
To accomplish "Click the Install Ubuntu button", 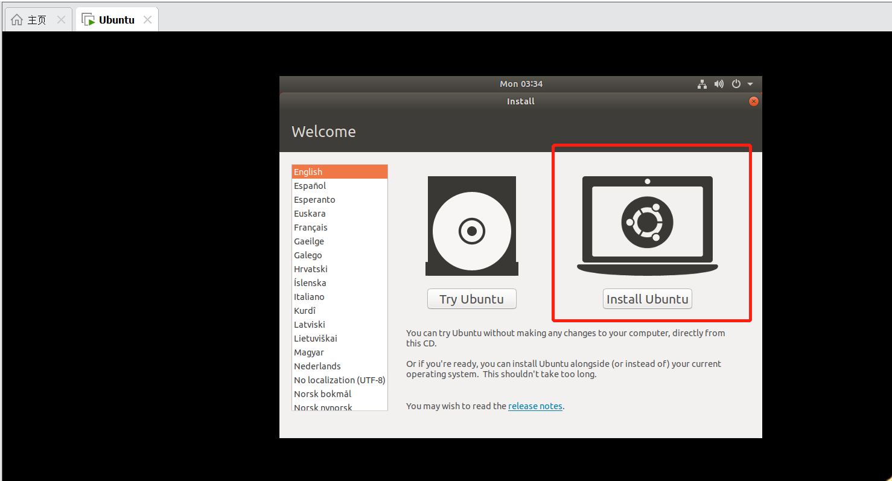I will point(648,299).
